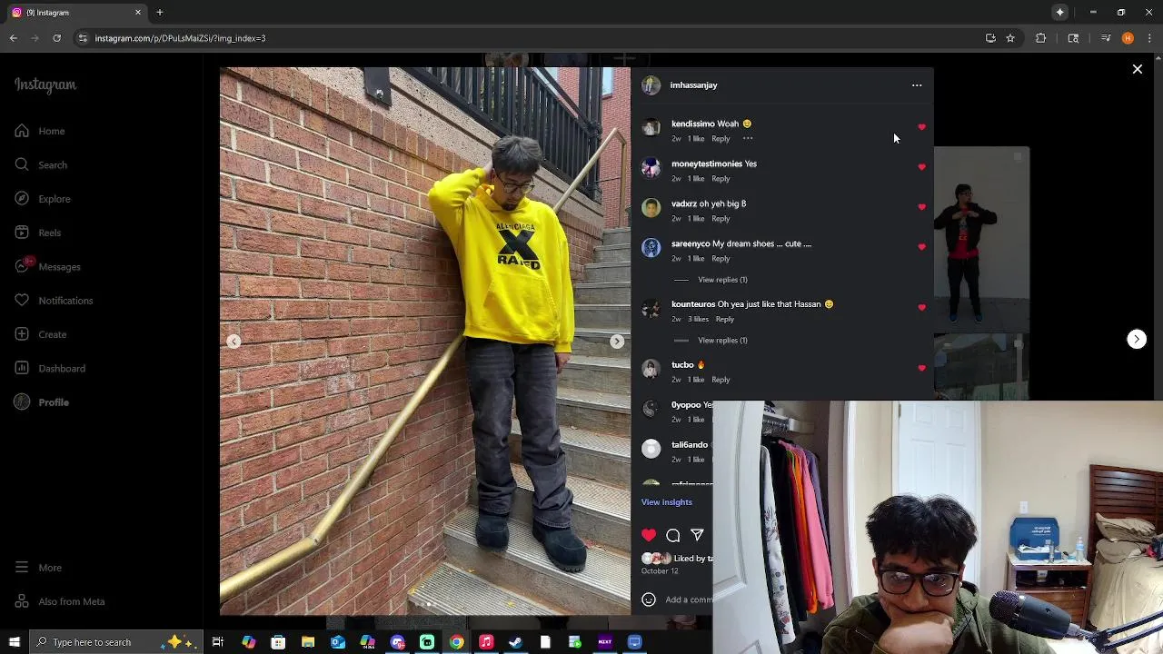1163x654 pixels.
Task: Close the Instagram browser tab
Action: pyautogui.click(x=138, y=13)
